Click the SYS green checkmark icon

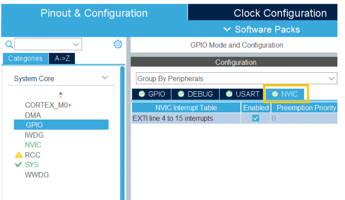(19, 165)
